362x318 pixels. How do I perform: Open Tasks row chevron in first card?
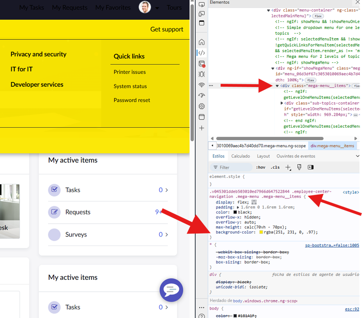click(x=167, y=190)
